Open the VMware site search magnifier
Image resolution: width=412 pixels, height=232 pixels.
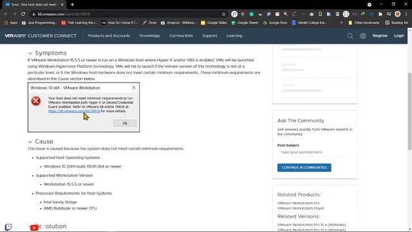point(350,36)
